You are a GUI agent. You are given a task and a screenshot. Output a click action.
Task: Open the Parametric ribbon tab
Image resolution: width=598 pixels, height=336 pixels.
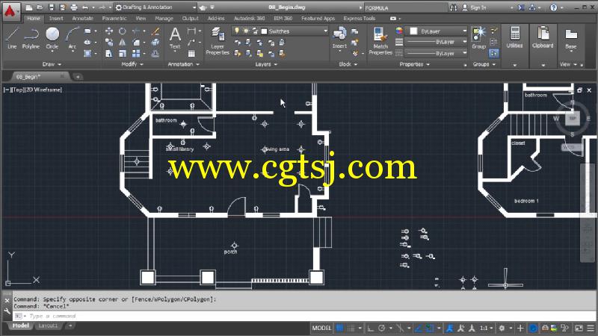(114, 18)
